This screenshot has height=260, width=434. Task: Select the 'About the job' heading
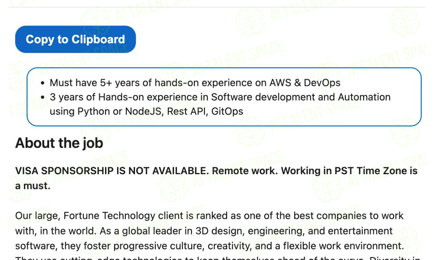point(59,143)
